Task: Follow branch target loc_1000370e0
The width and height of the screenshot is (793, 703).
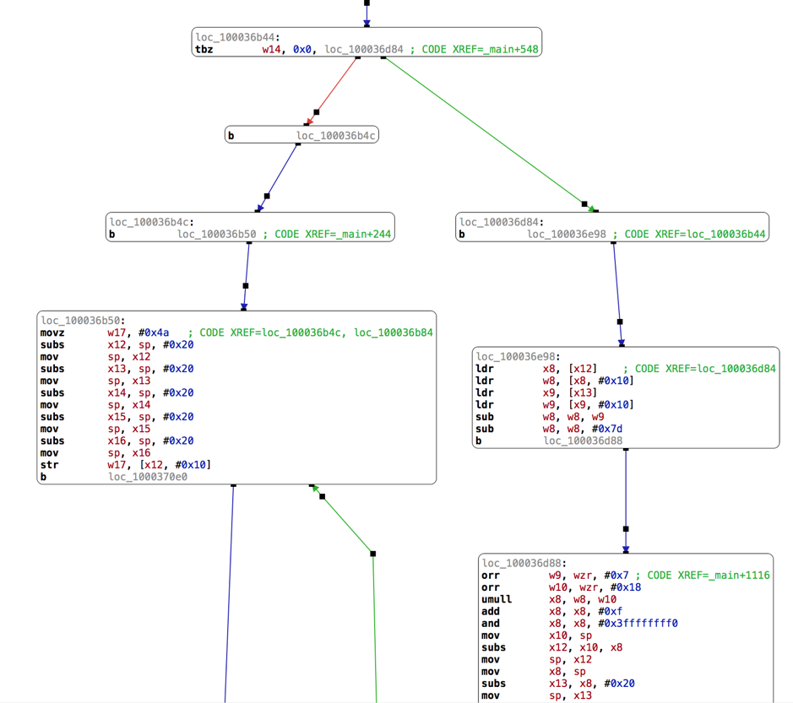Action: pos(148,477)
